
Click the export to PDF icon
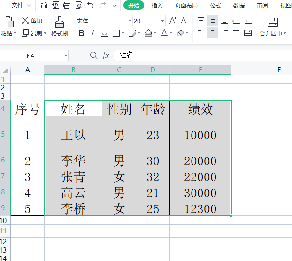55,5
